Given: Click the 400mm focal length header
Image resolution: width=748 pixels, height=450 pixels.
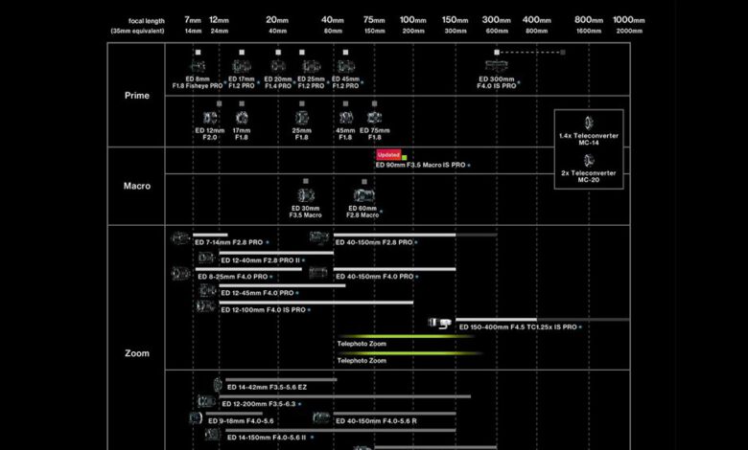Looking at the screenshot, I should tap(537, 20).
